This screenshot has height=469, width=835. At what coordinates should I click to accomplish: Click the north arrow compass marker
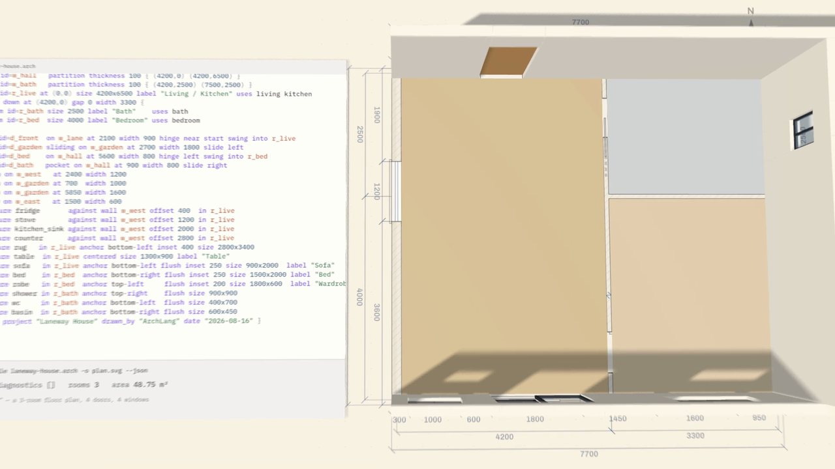tap(751, 18)
